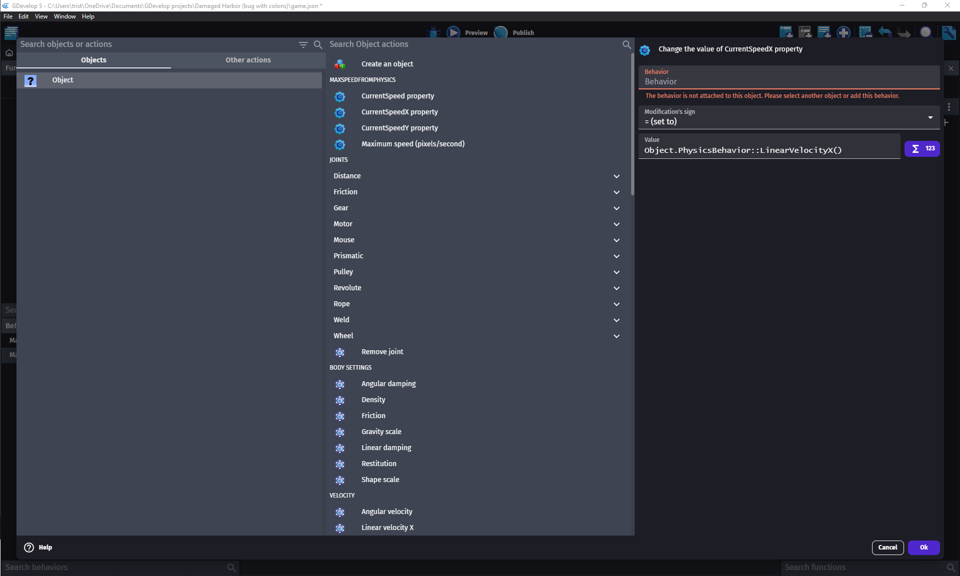
Task: Select the Angular velocity action
Action: pos(386,512)
